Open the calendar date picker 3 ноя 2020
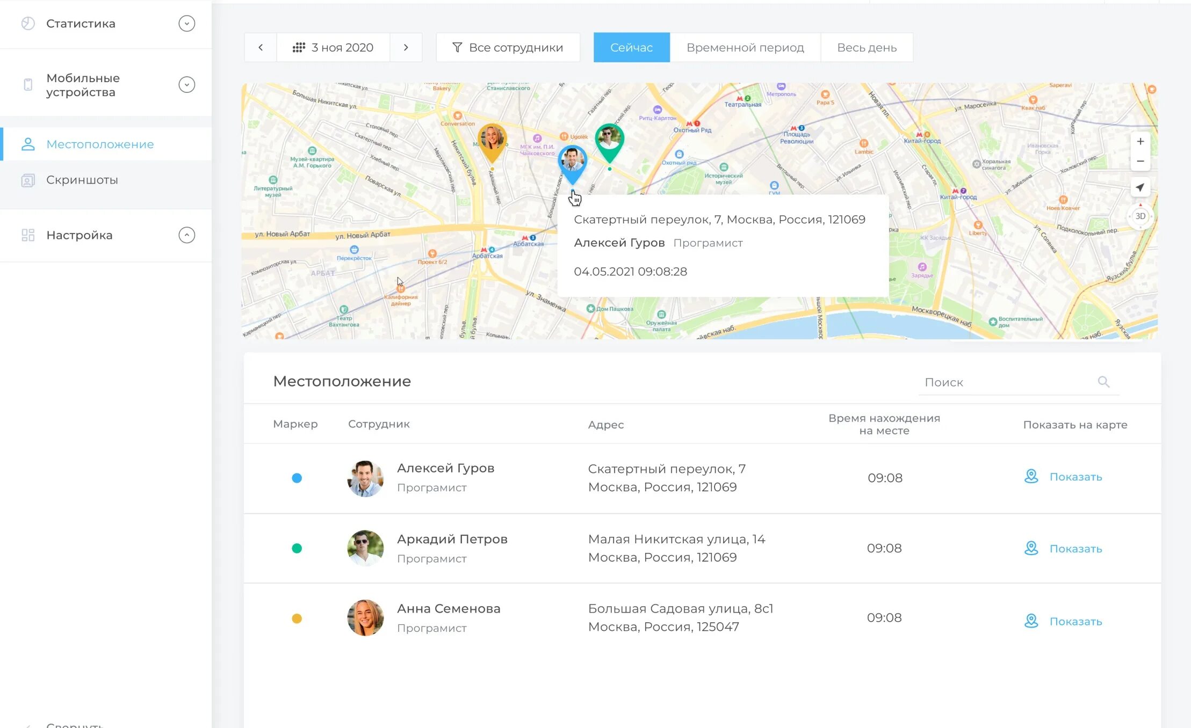1191x728 pixels. (333, 47)
